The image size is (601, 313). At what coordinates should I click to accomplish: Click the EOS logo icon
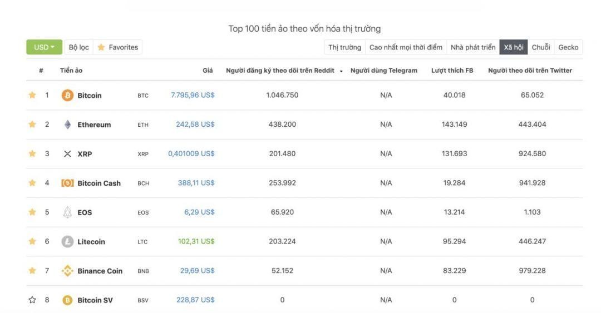click(x=67, y=212)
